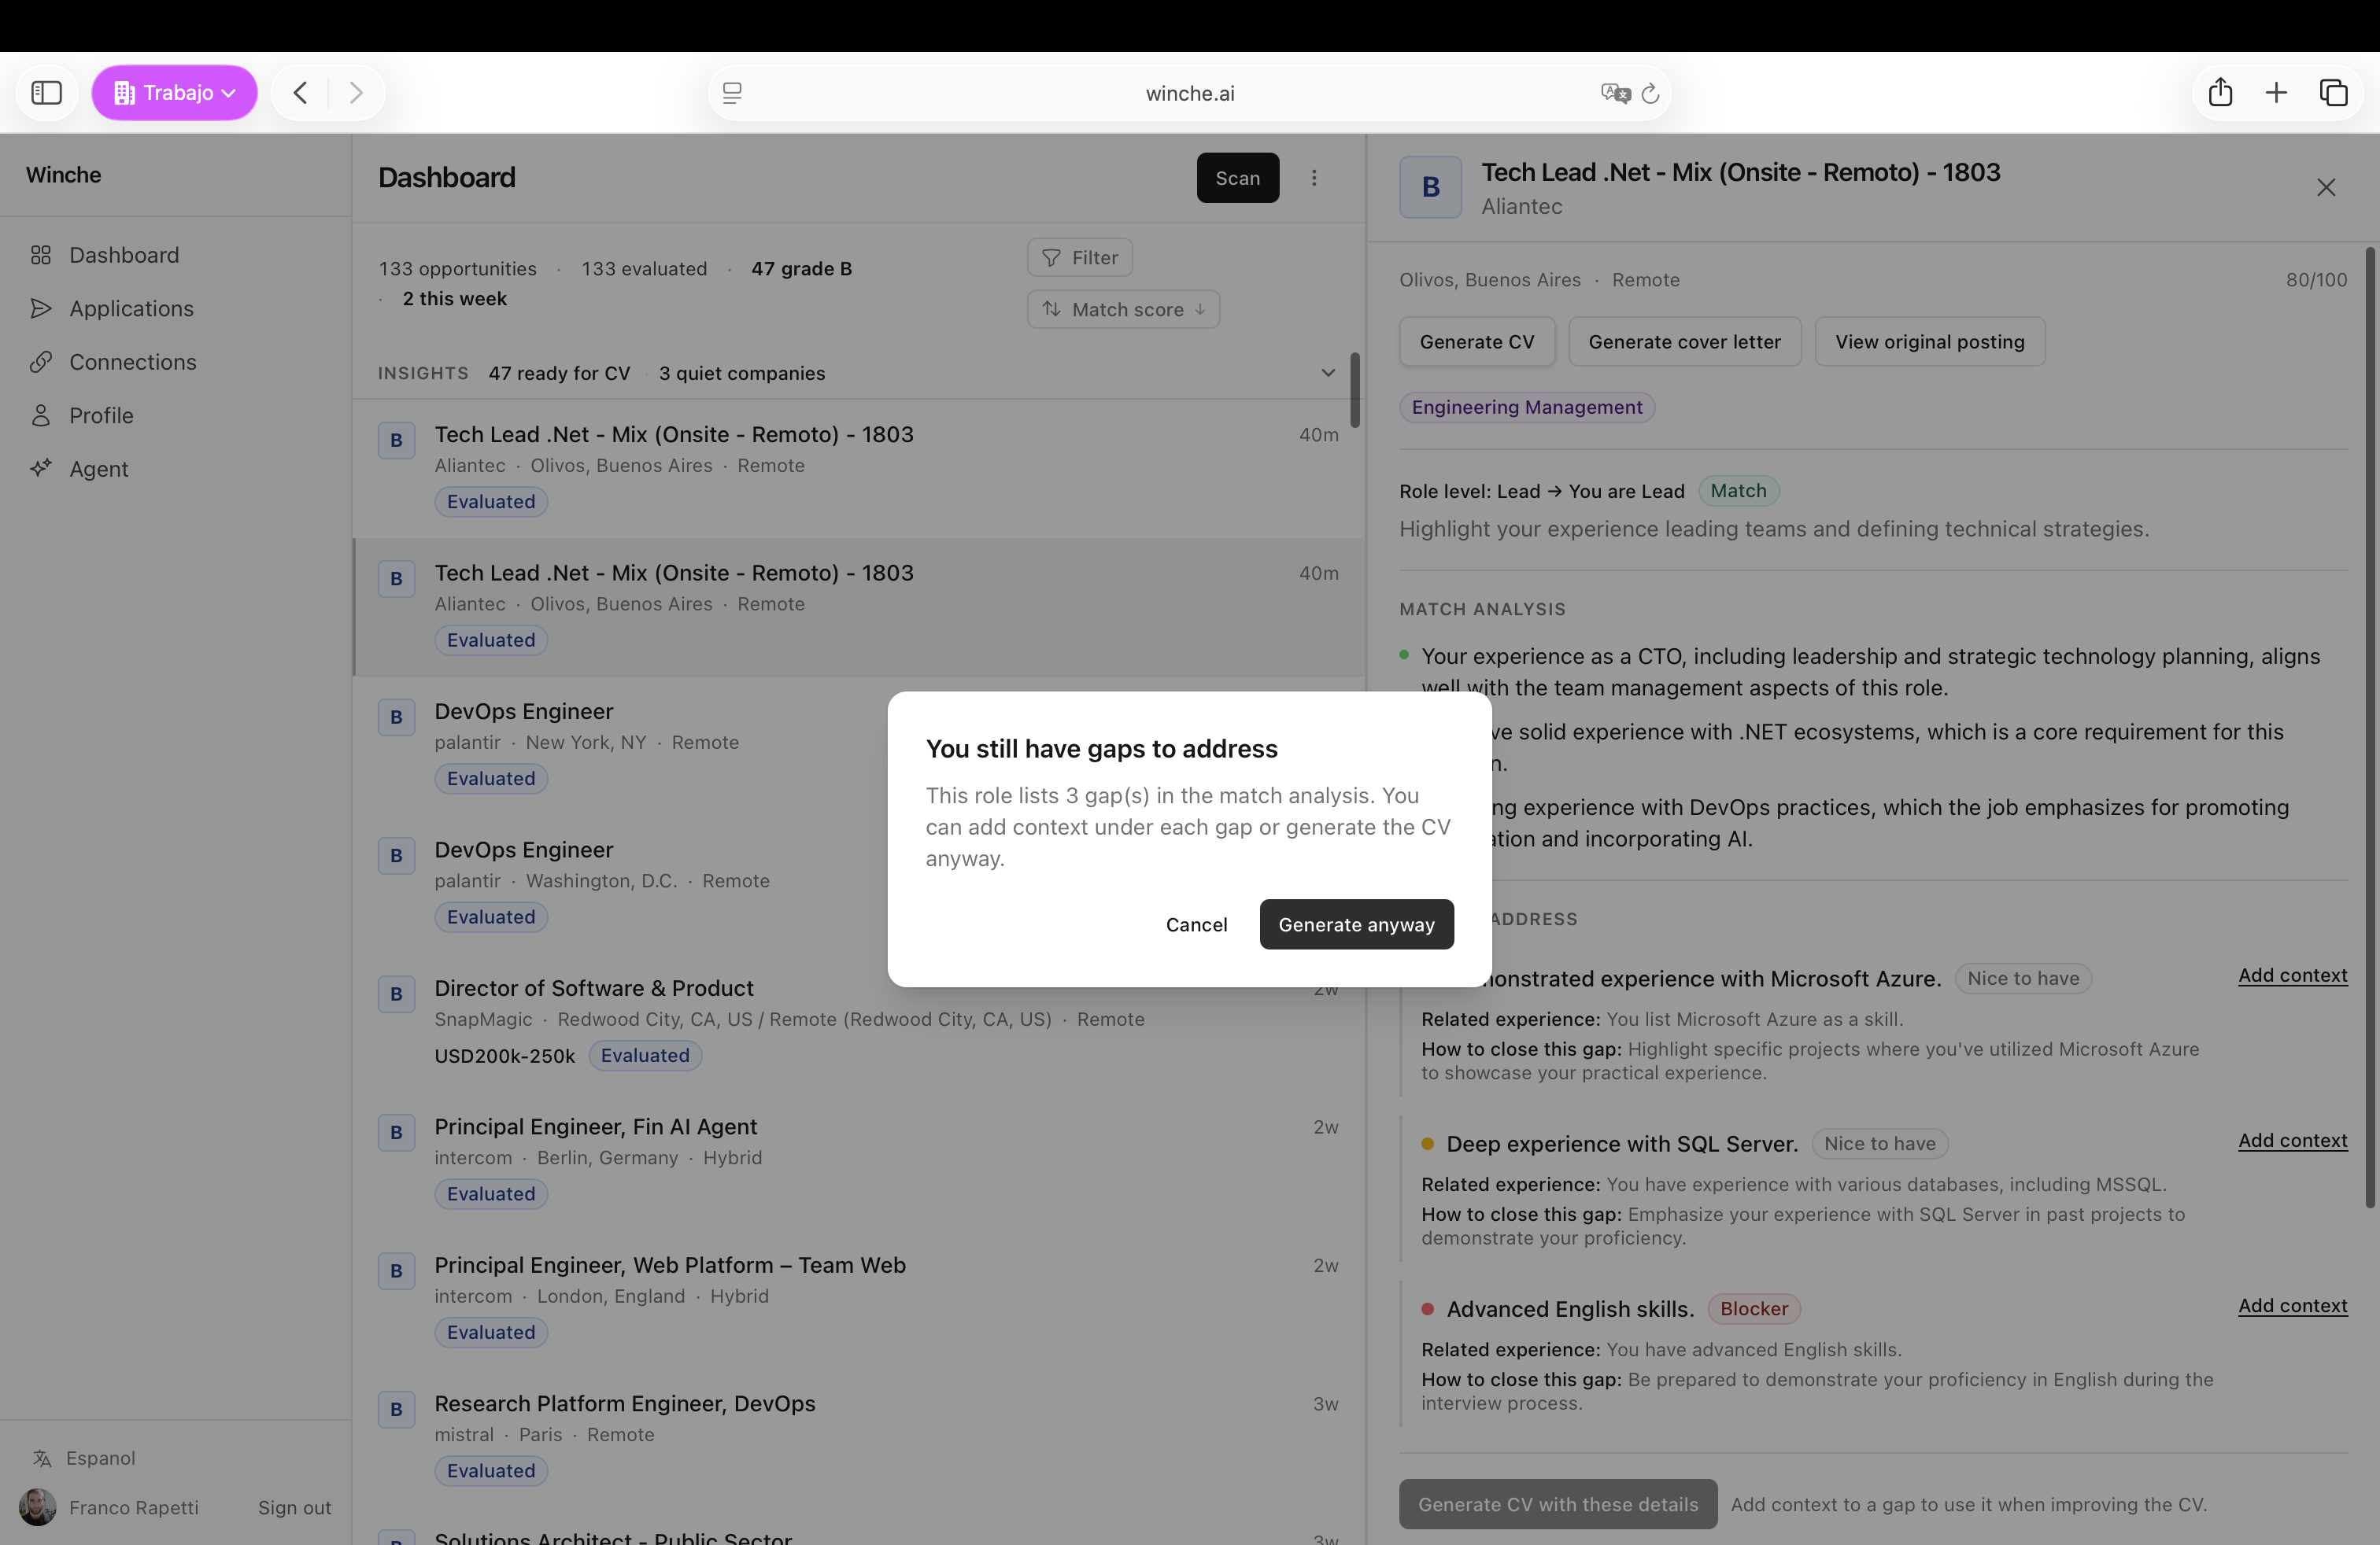Open a new tab with the plus icon
This screenshot has height=1545, width=2380.
click(2277, 93)
